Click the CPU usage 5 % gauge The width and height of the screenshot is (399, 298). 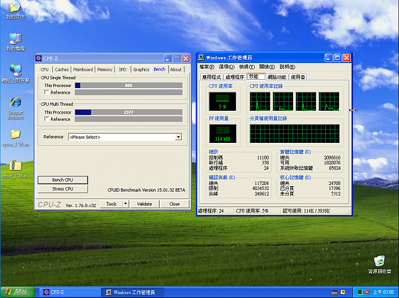pyautogui.click(x=222, y=101)
